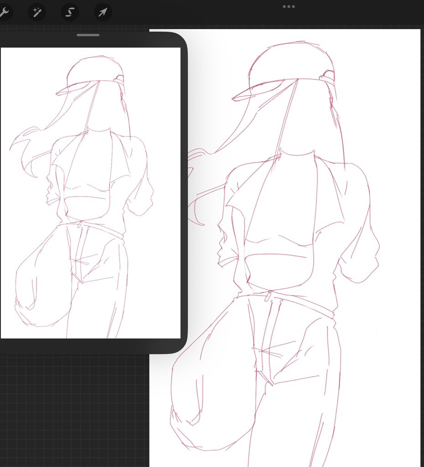Open the Actions wrench menu
Image resolution: width=424 pixels, height=467 pixels.
pyautogui.click(x=4, y=12)
